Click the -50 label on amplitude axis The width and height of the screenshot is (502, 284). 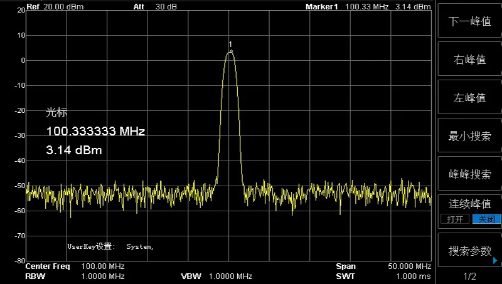pyautogui.click(x=20, y=186)
